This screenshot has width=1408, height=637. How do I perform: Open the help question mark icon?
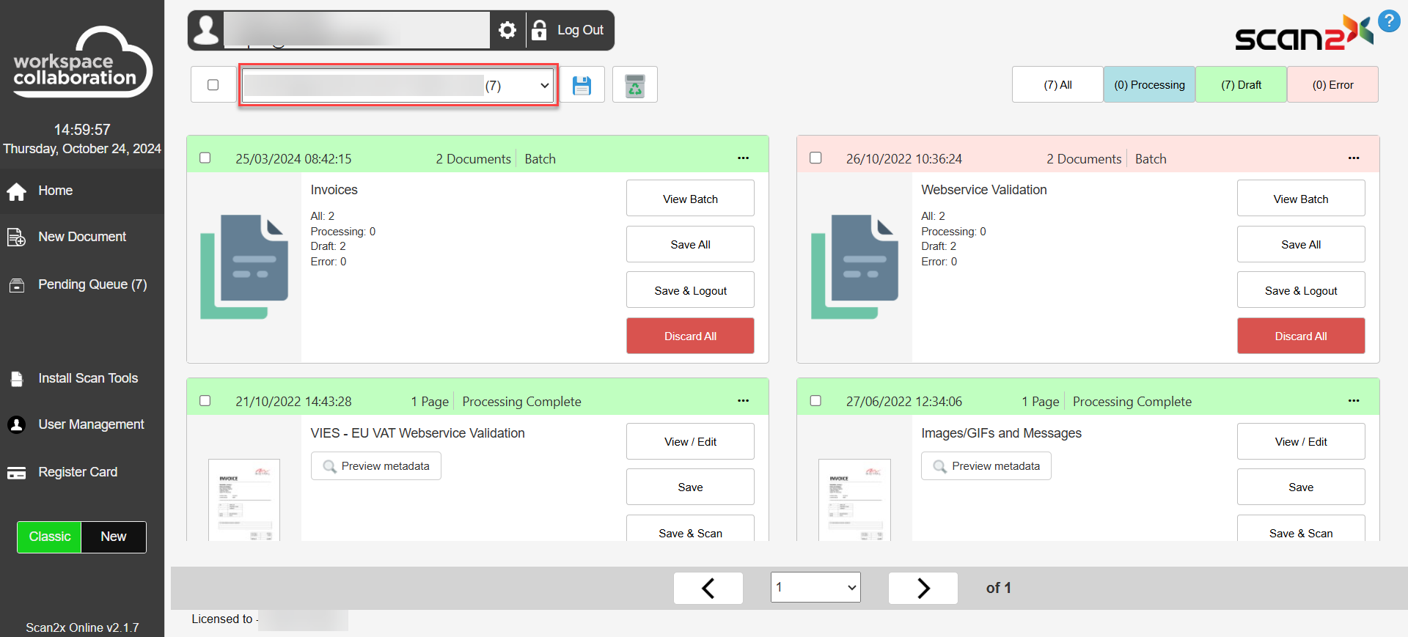coord(1388,21)
